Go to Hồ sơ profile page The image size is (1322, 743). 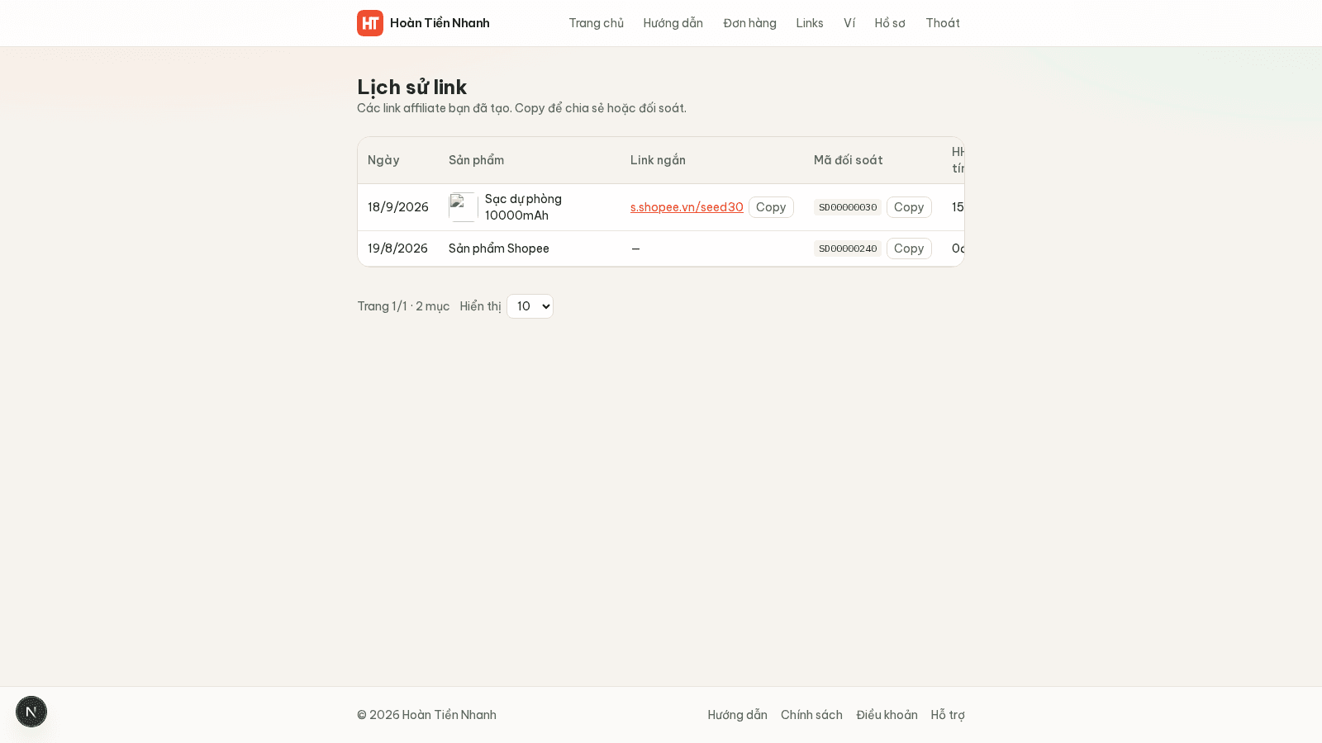[x=890, y=23]
